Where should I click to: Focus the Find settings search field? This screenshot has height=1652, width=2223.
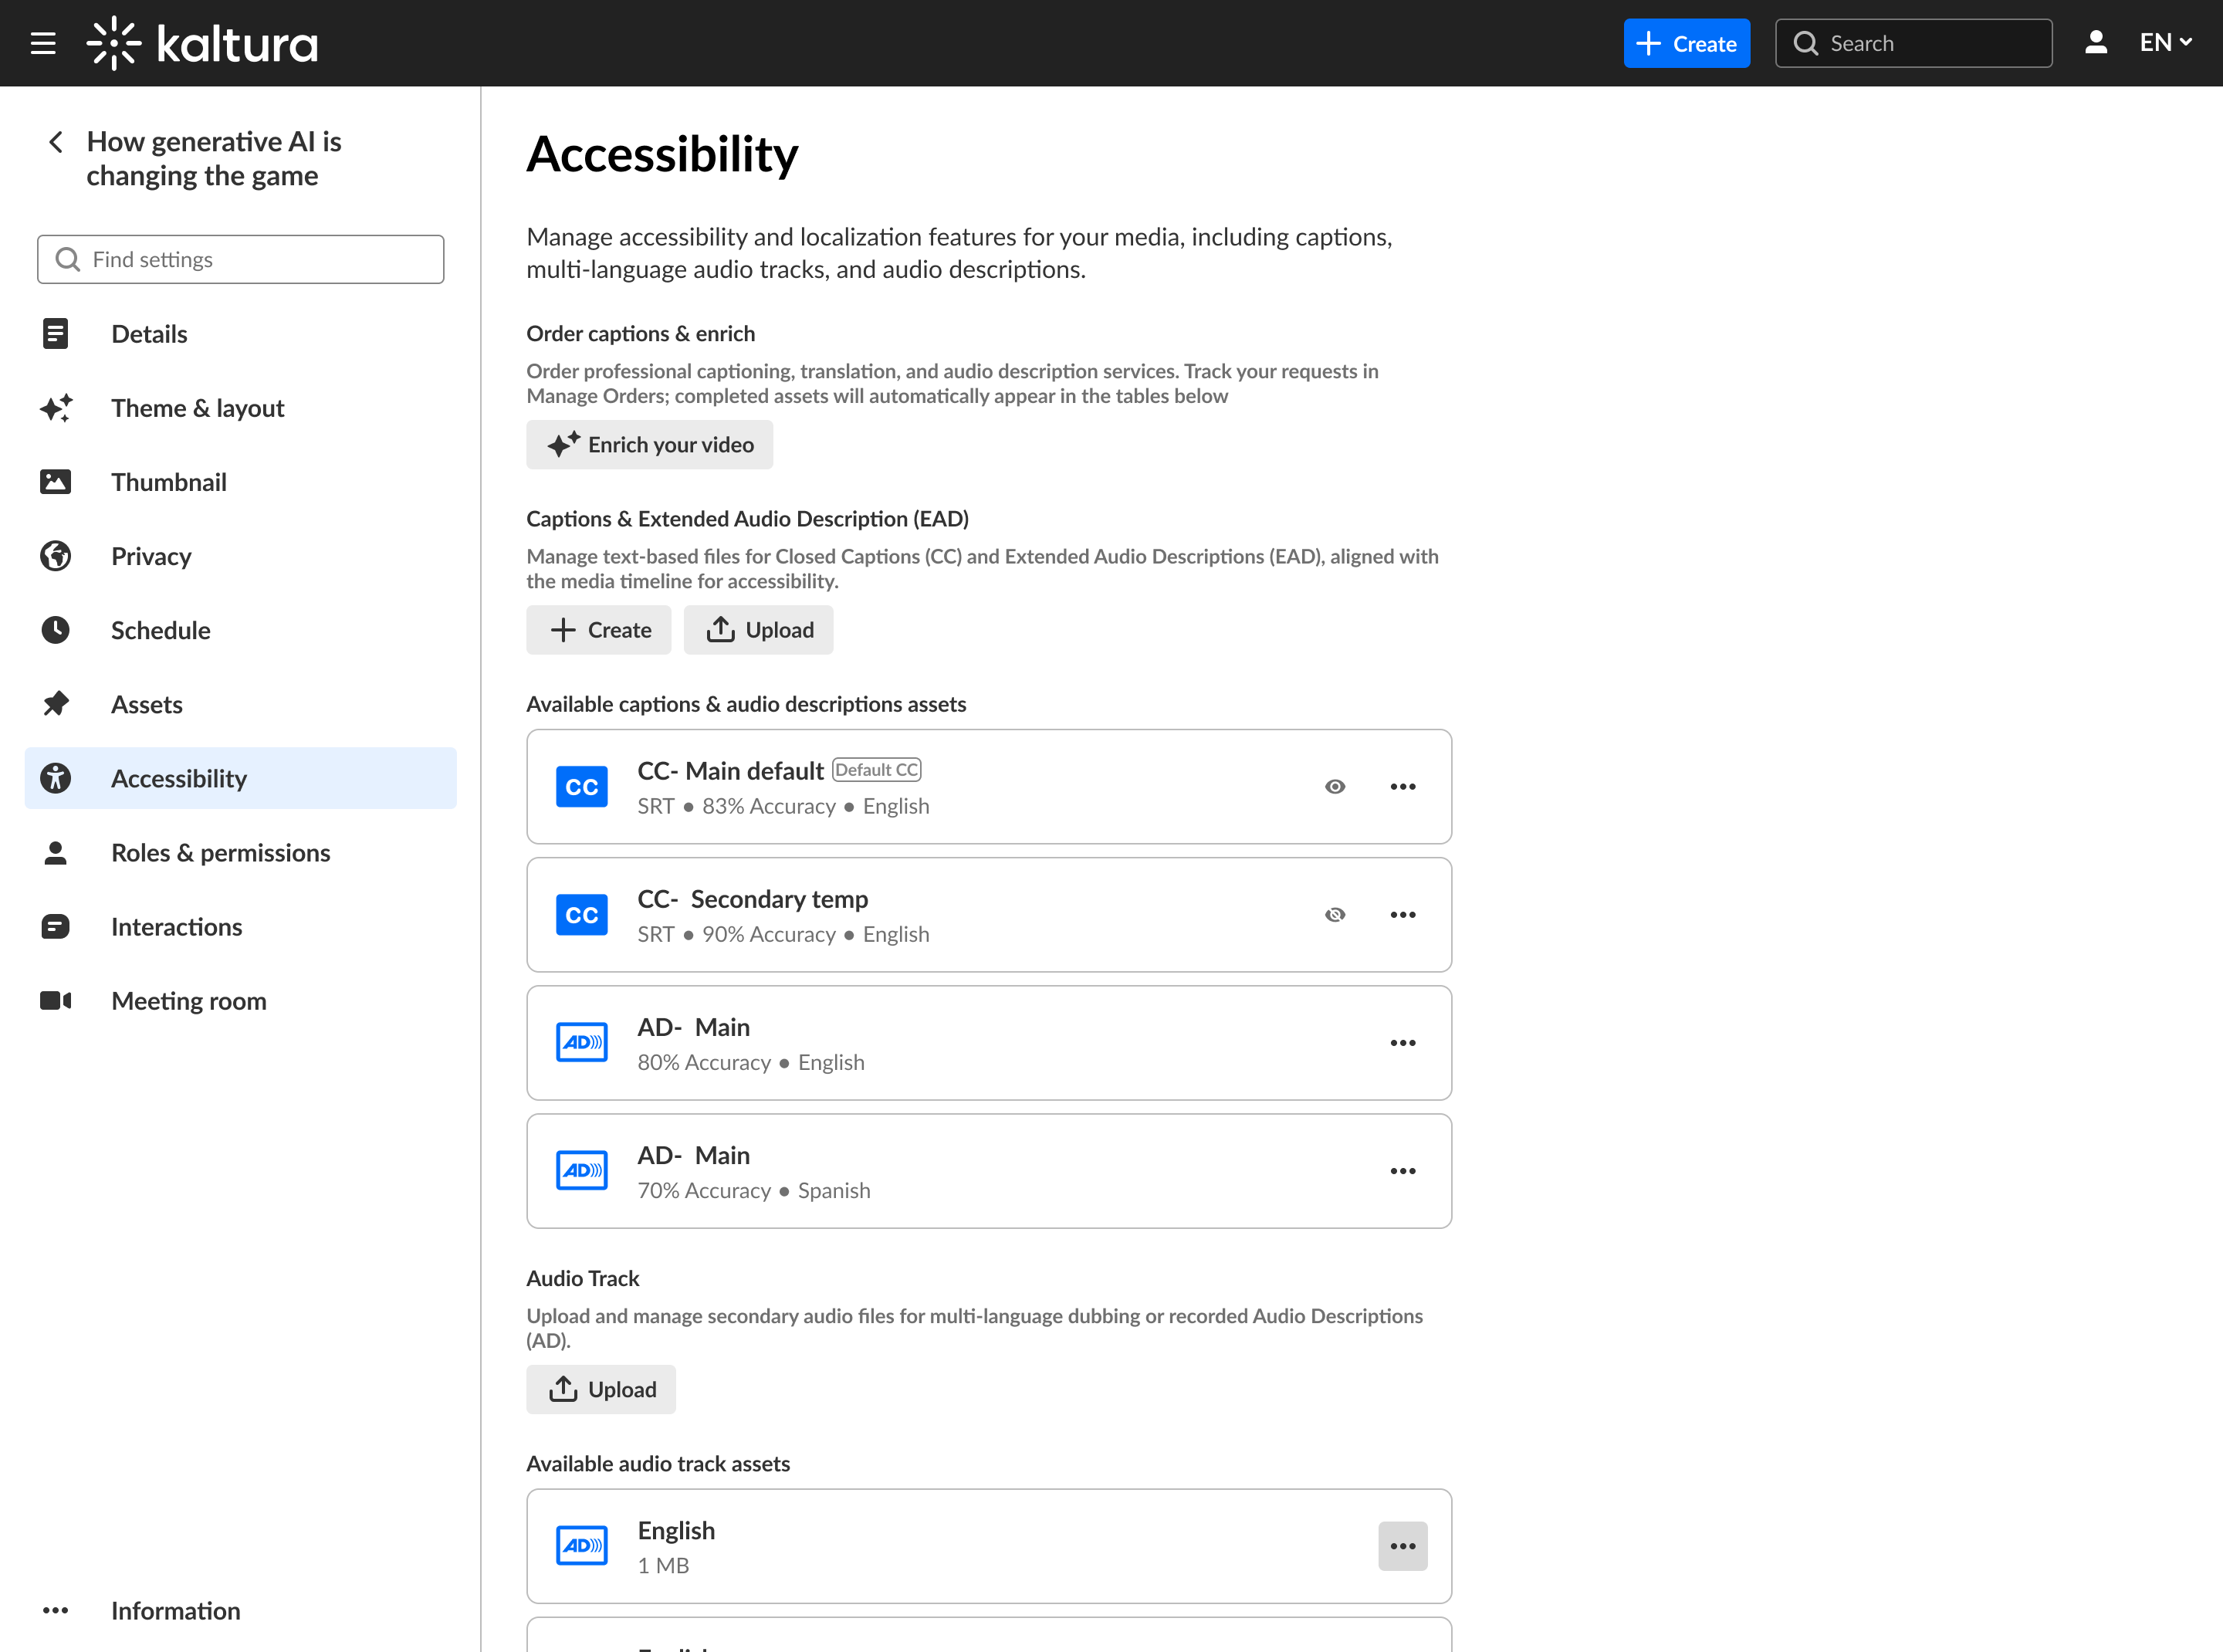coord(240,260)
